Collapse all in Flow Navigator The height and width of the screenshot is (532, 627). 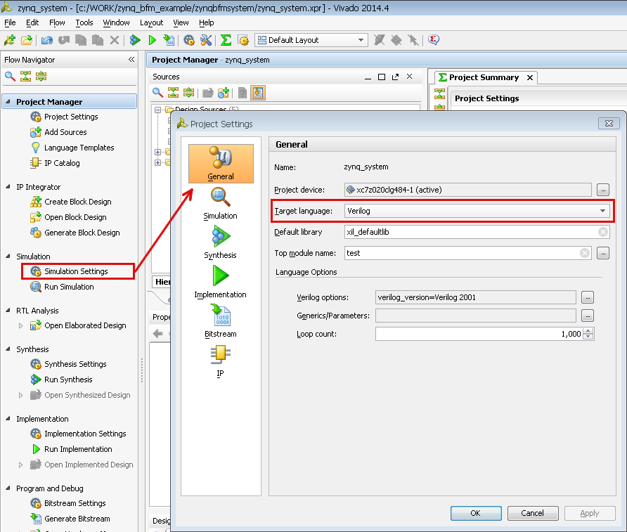point(25,76)
